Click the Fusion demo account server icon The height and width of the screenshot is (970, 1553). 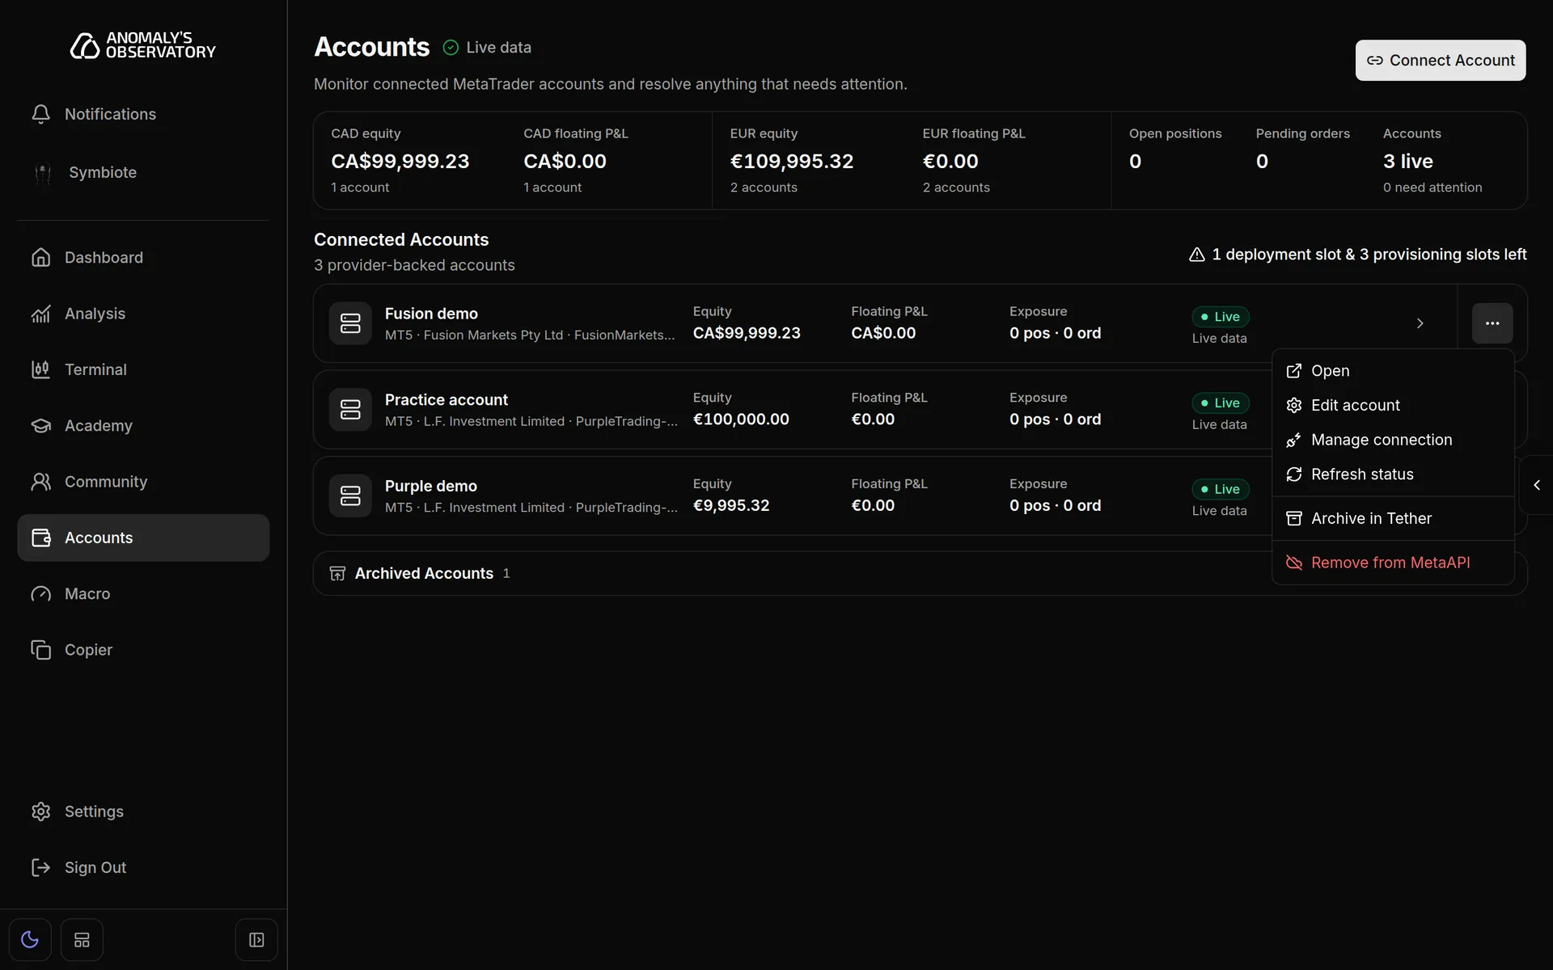tap(350, 323)
